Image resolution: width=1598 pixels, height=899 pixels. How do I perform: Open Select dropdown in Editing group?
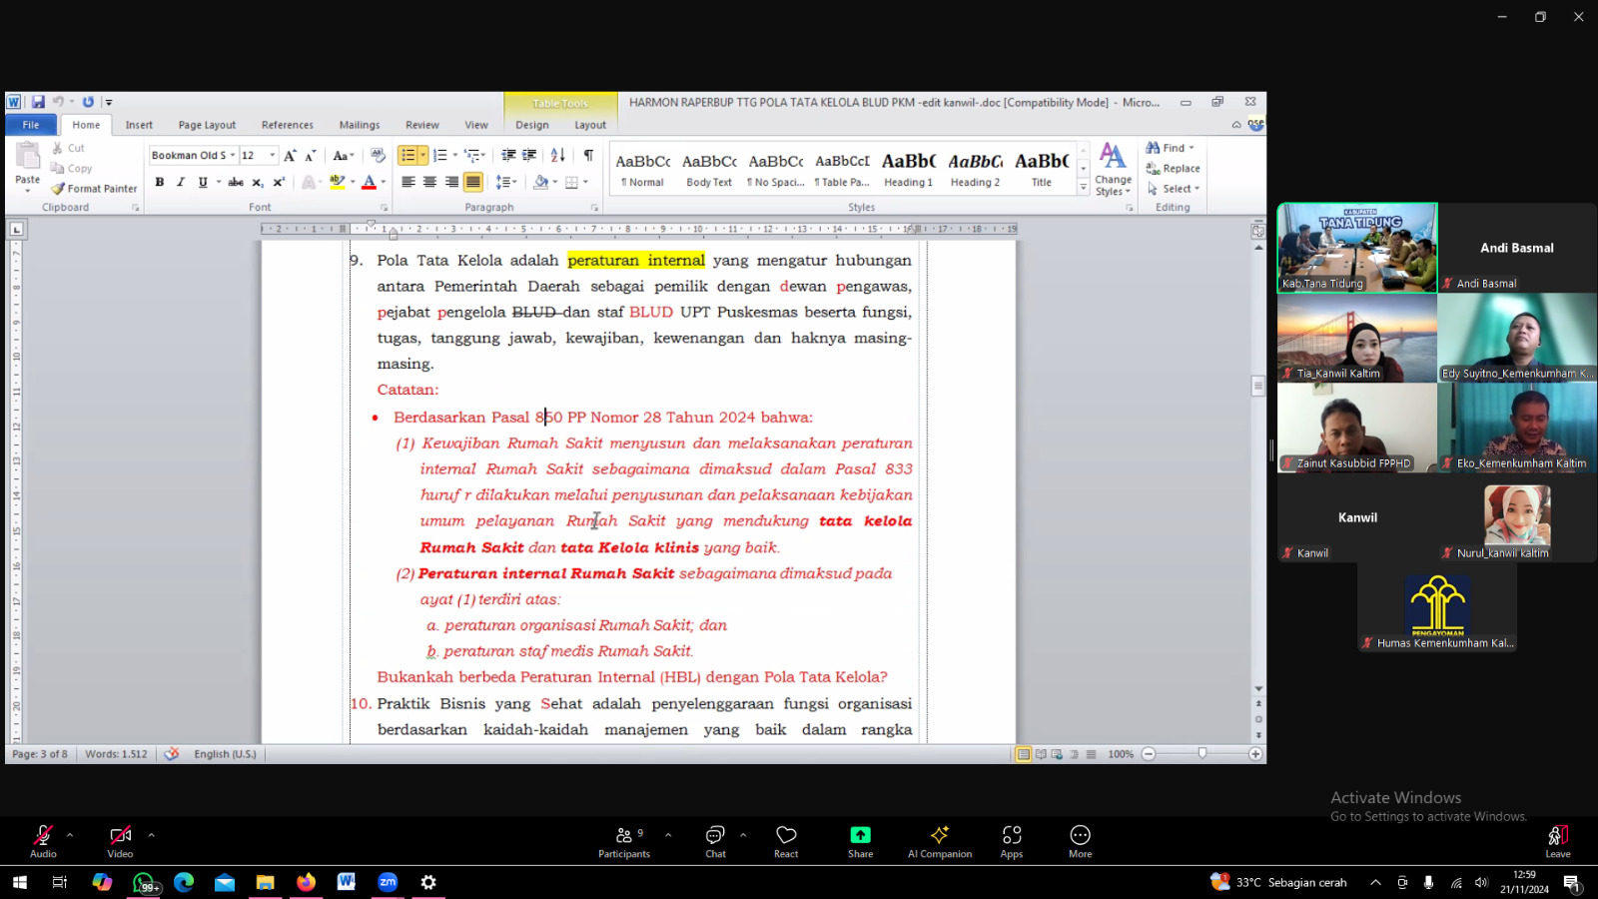tap(1174, 189)
